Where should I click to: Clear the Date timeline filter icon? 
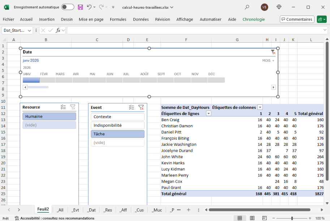tap(273, 52)
